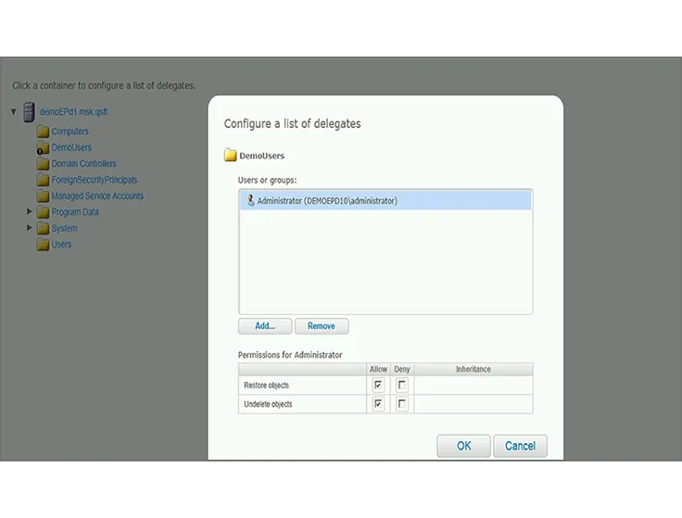Click the Undelete objects permission row label

[268, 404]
